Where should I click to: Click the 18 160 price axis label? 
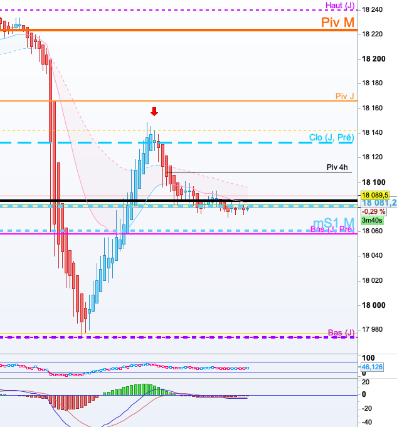coord(372,108)
